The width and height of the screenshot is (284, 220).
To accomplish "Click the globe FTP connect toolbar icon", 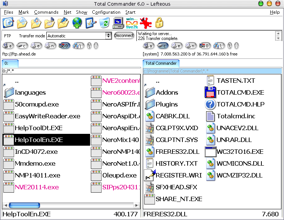I will click(77, 23).
